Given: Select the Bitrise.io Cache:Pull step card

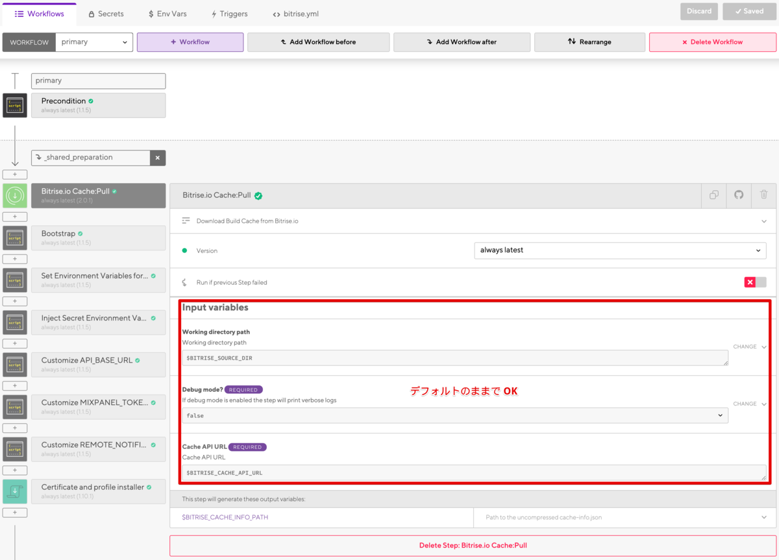Looking at the screenshot, I should point(98,195).
